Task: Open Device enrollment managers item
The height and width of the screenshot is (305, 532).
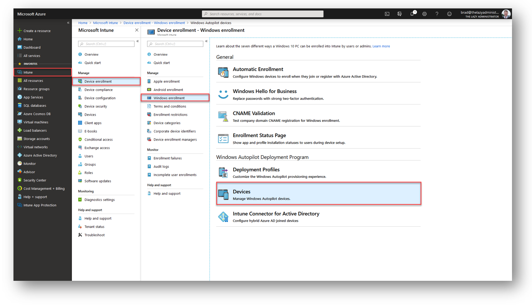Action: [x=175, y=139]
